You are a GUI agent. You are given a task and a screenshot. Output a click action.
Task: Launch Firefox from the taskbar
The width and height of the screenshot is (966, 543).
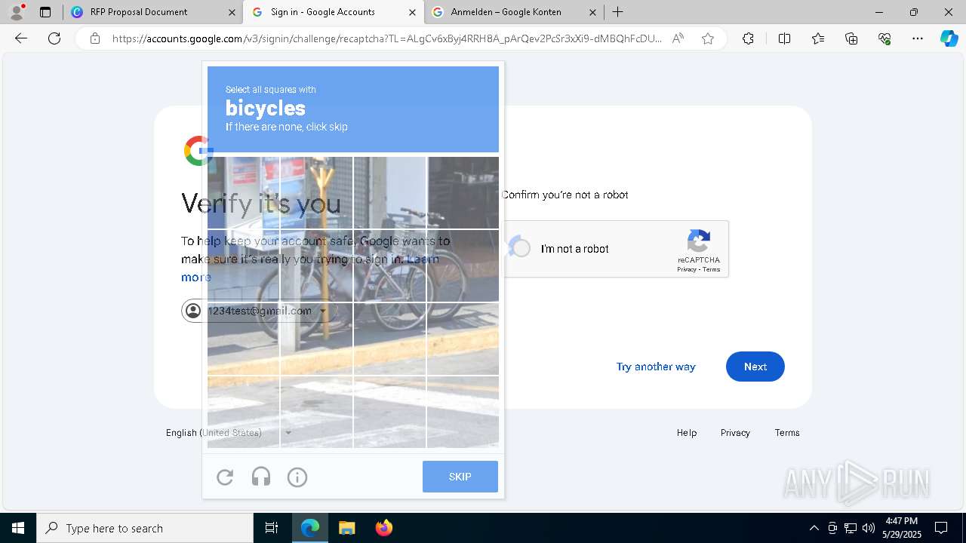click(383, 528)
